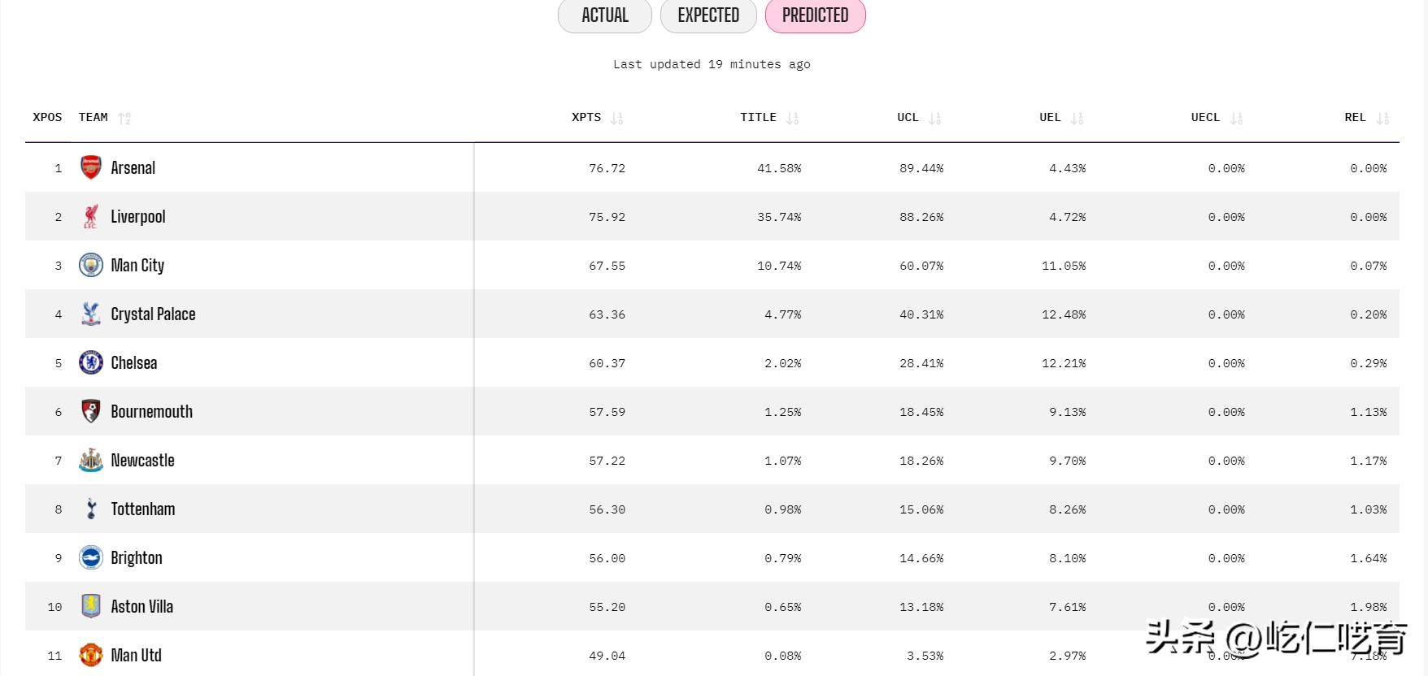1428x676 pixels.
Task: Sort table by UCL probability
Action: pyautogui.click(x=934, y=118)
